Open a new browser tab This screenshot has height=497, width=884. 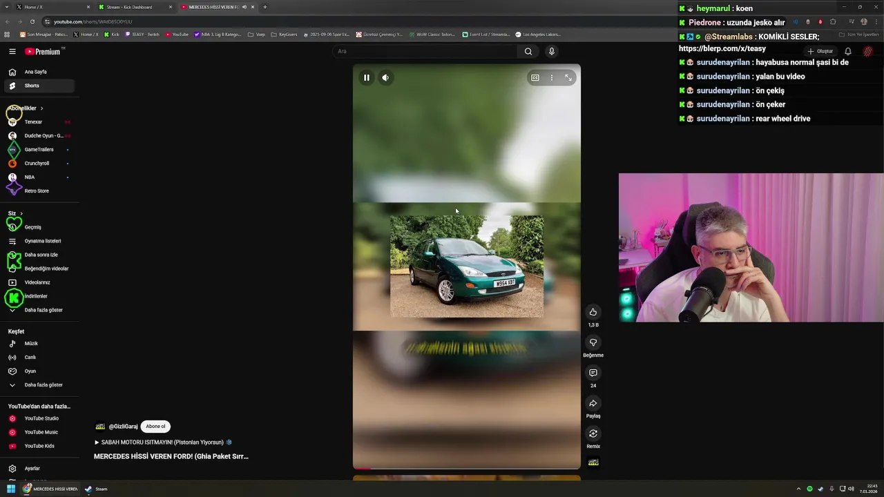[265, 7]
